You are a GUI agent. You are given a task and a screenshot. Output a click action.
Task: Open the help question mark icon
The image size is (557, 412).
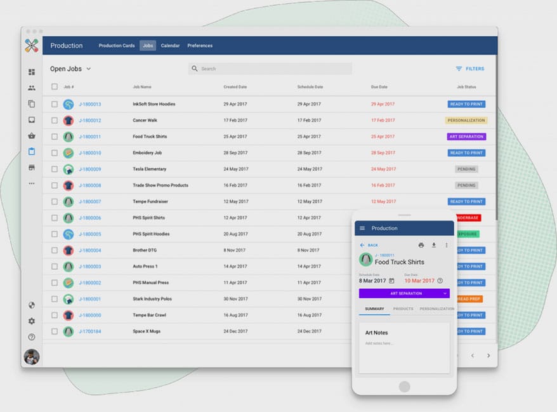tap(32, 337)
